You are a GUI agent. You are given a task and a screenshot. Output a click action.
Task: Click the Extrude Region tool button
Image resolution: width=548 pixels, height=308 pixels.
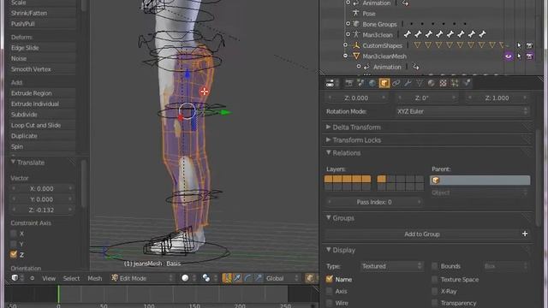tap(43, 93)
